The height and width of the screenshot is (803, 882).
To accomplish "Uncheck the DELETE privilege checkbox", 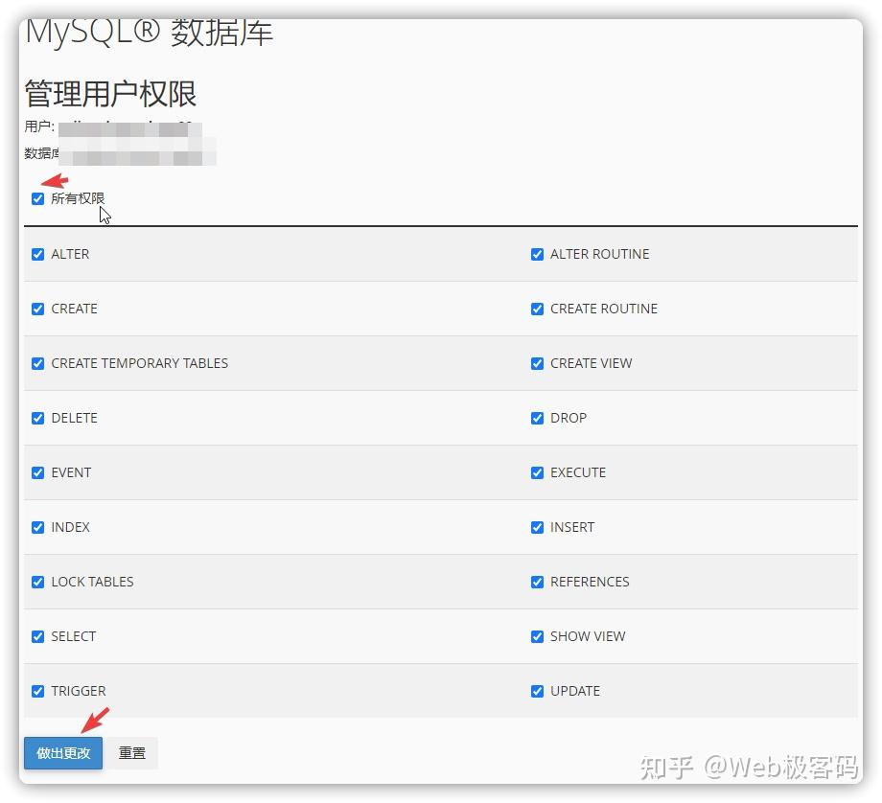I will tap(37, 419).
